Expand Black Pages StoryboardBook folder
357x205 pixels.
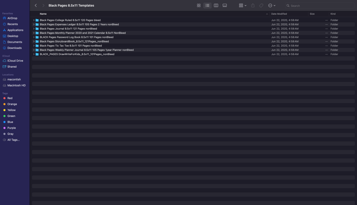point(34,41)
